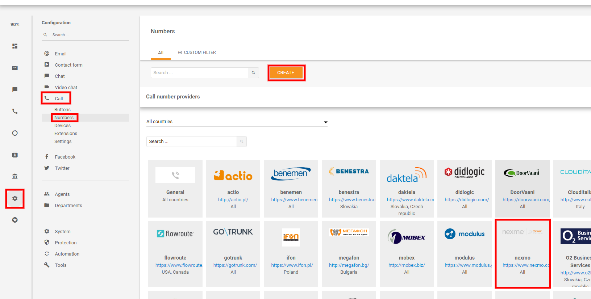This screenshot has height=299, width=591.
Task: Open the Buttons submenu under Call
Action: coord(62,109)
